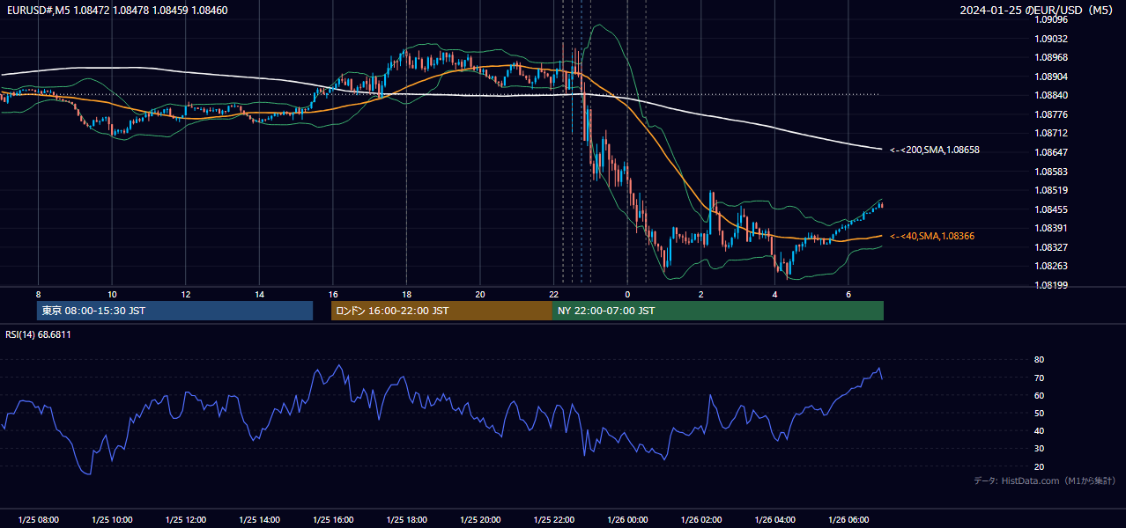Click price axis value 1.08263

point(1050,266)
